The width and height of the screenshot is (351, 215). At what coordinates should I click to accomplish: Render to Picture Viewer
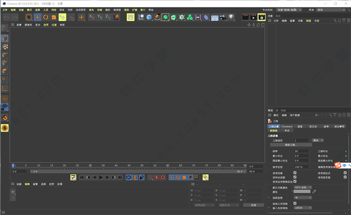(x=253, y=17)
